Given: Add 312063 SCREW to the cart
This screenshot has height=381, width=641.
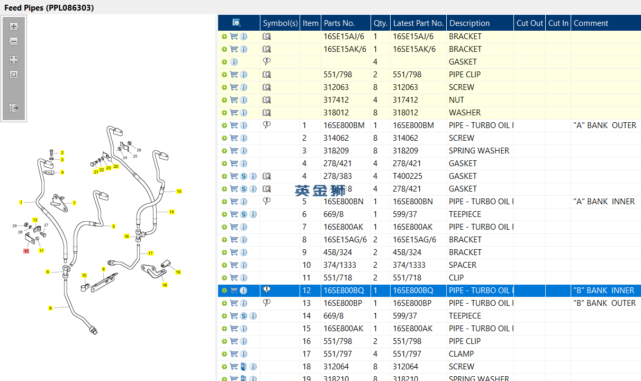Looking at the screenshot, I should click(233, 87).
